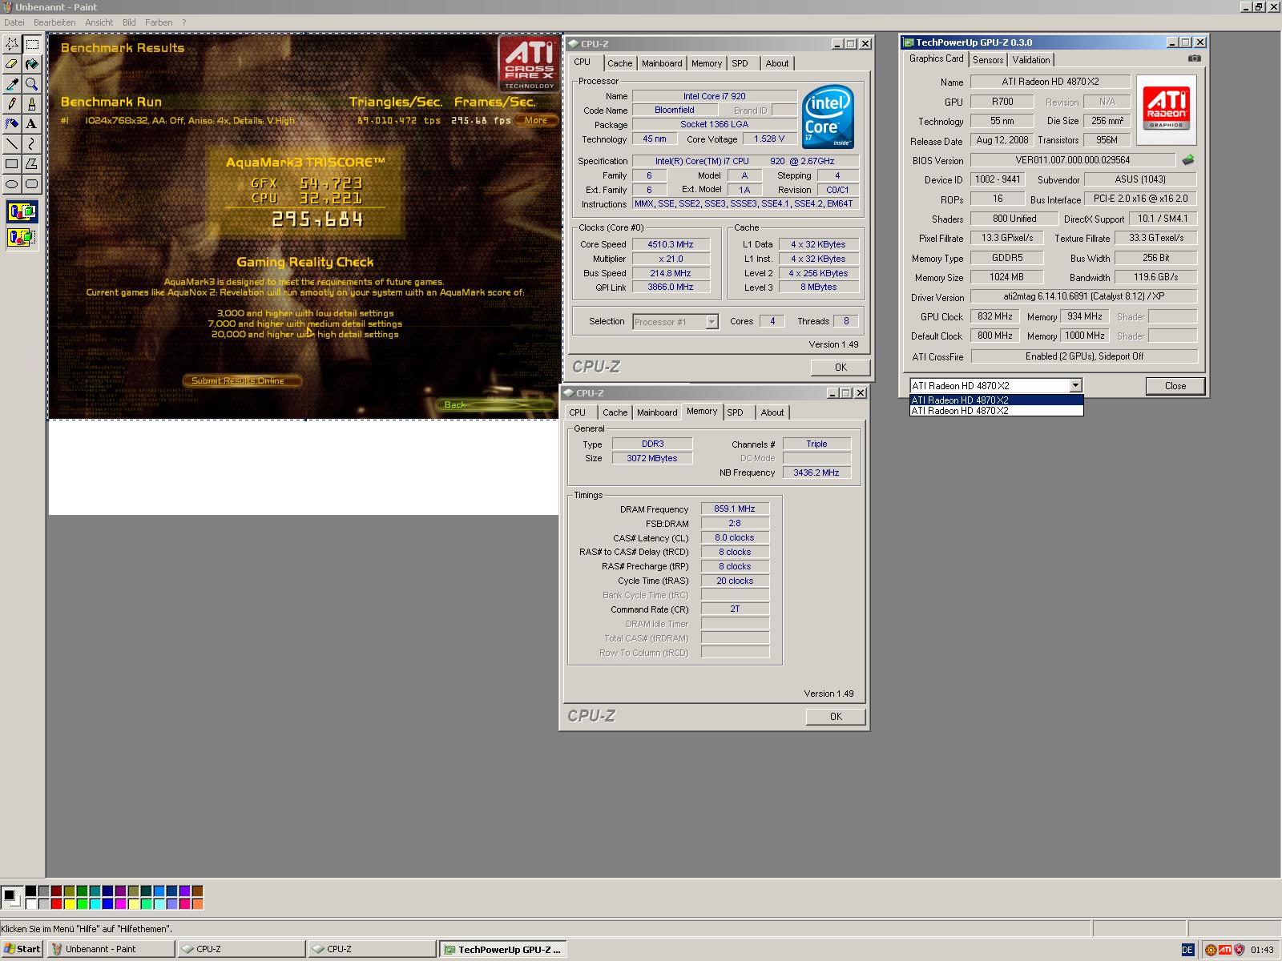
Task: Open the Ansicht menu
Action: (x=99, y=22)
